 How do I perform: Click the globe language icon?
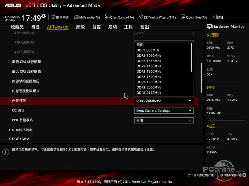[x=53, y=17]
